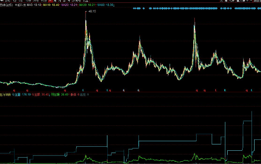
Task: Select the 30分 period tab
Action: (x=36, y=1)
